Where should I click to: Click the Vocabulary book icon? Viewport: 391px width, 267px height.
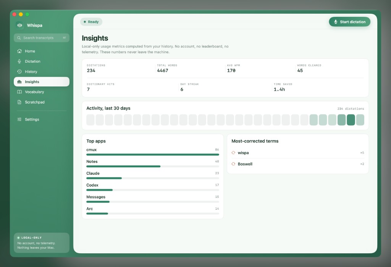(19, 92)
